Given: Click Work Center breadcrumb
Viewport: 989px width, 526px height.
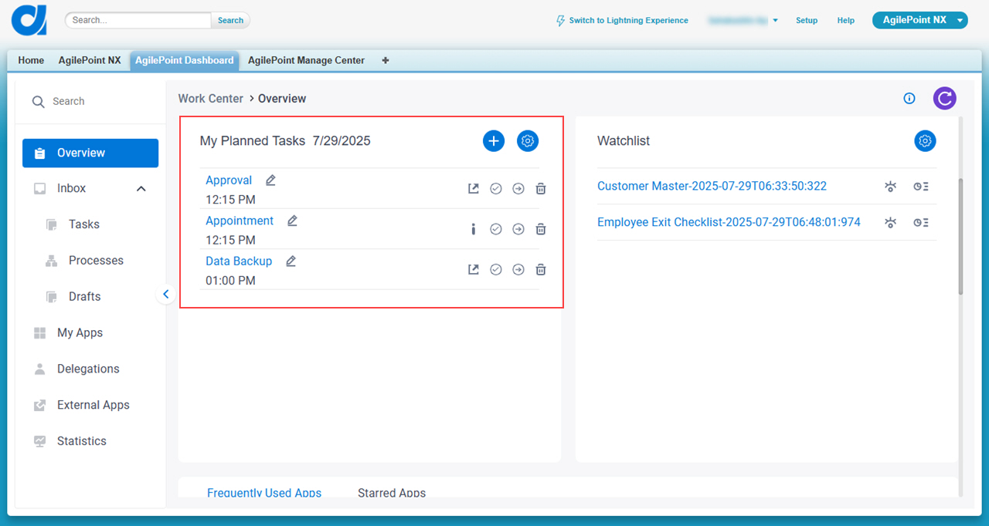Looking at the screenshot, I should 210,99.
